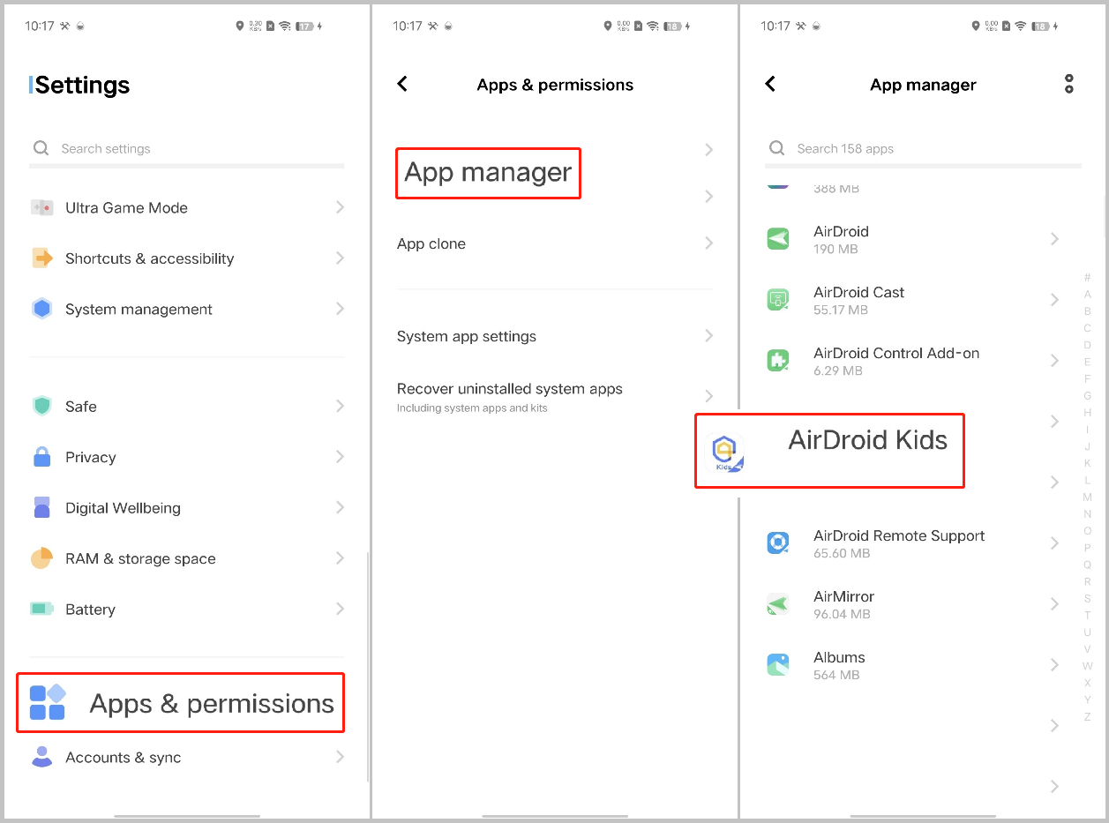1109x823 pixels.
Task: Tap the Apps & permissions squares icon
Action: click(48, 703)
